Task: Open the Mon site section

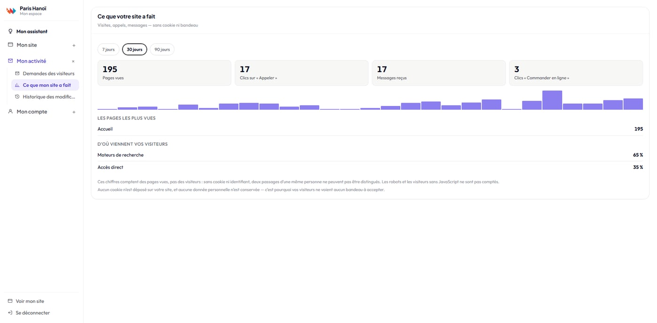Action: tap(41, 45)
